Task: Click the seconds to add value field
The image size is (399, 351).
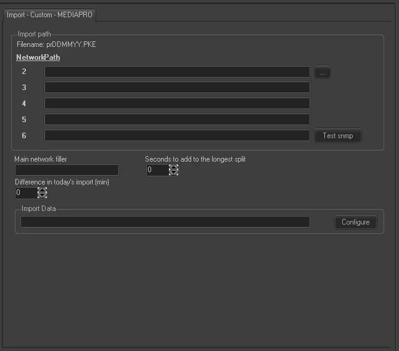Action: point(157,170)
